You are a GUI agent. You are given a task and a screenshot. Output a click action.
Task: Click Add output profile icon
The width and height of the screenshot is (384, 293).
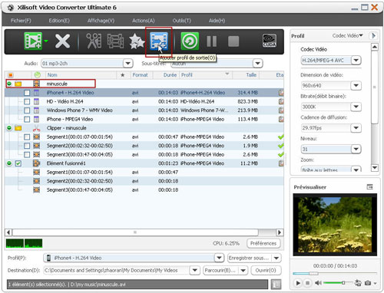159,41
